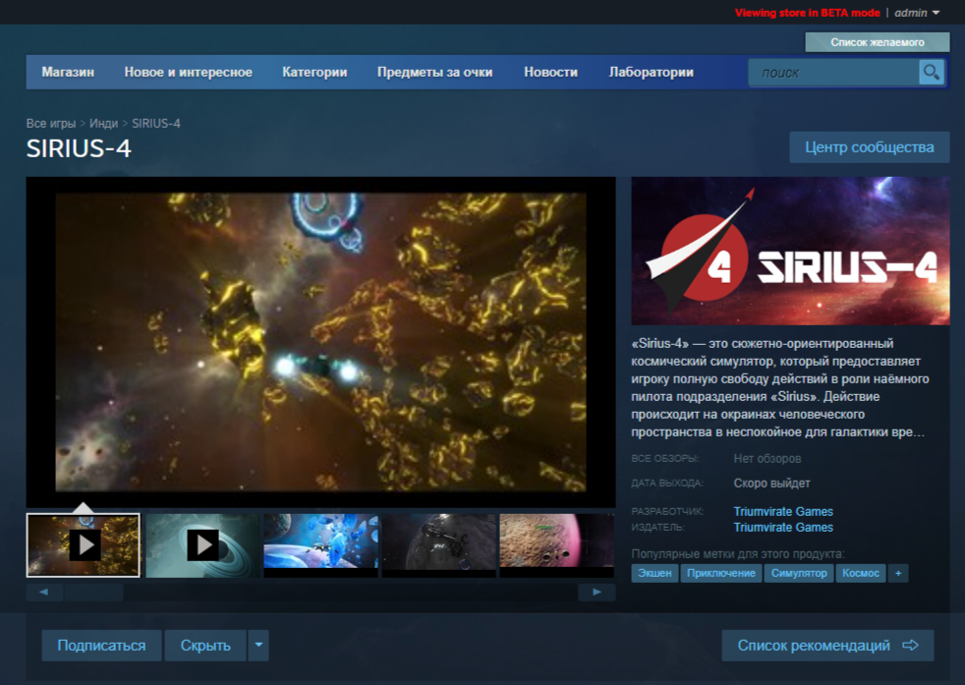
Task: Play the second trailer with ringed planet
Action: (x=202, y=545)
